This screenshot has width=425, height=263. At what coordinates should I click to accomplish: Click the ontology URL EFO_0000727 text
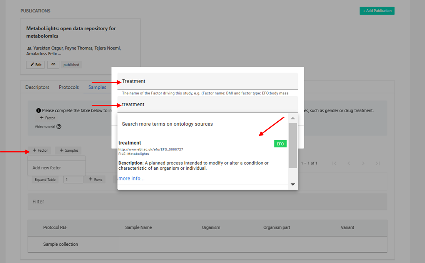pos(151,149)
